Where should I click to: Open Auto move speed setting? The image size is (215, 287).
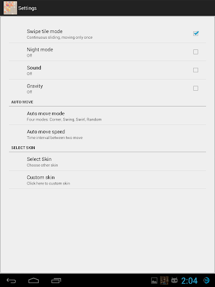tap(107, 134)
